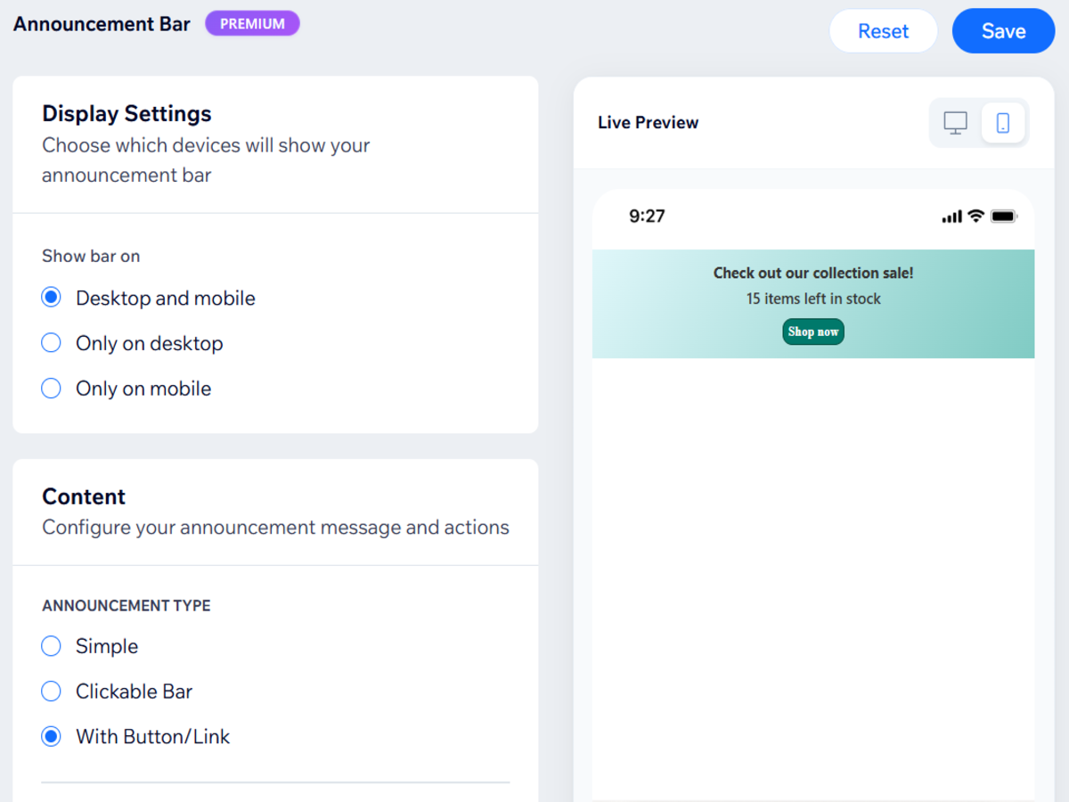Image resolution: width=1069 pixels, height=802 pixels.
Task: Choose Only on mobile display option
Action: tap(52, 389)
